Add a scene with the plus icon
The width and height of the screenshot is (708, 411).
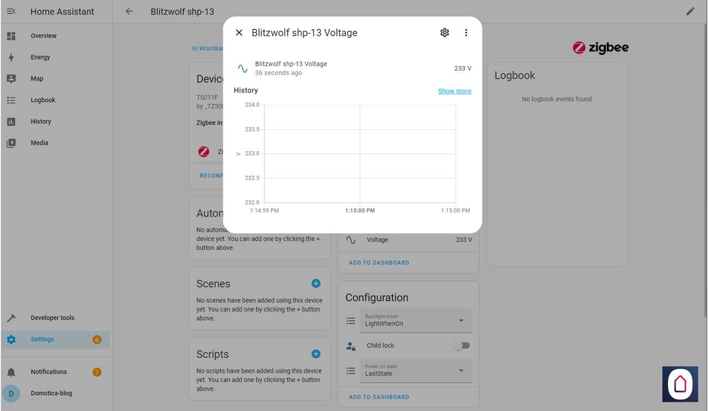point(316,283)
